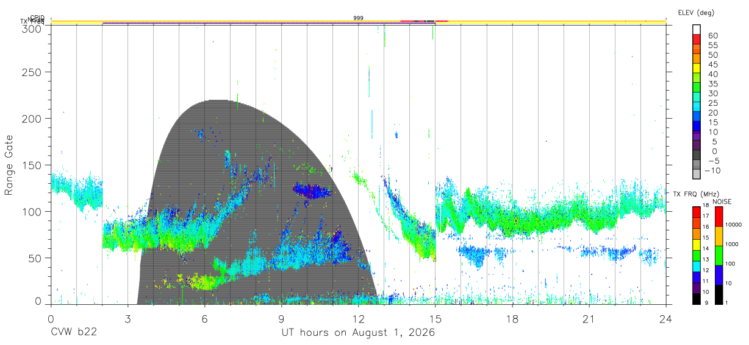Click the white top segment of ELEV color bar
Image resolution: width=749 pixels, height=345 pixels.
tap(697, 30)
